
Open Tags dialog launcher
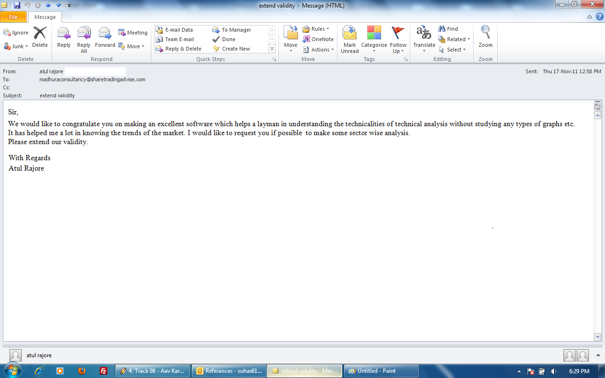[x=406, y=60]
